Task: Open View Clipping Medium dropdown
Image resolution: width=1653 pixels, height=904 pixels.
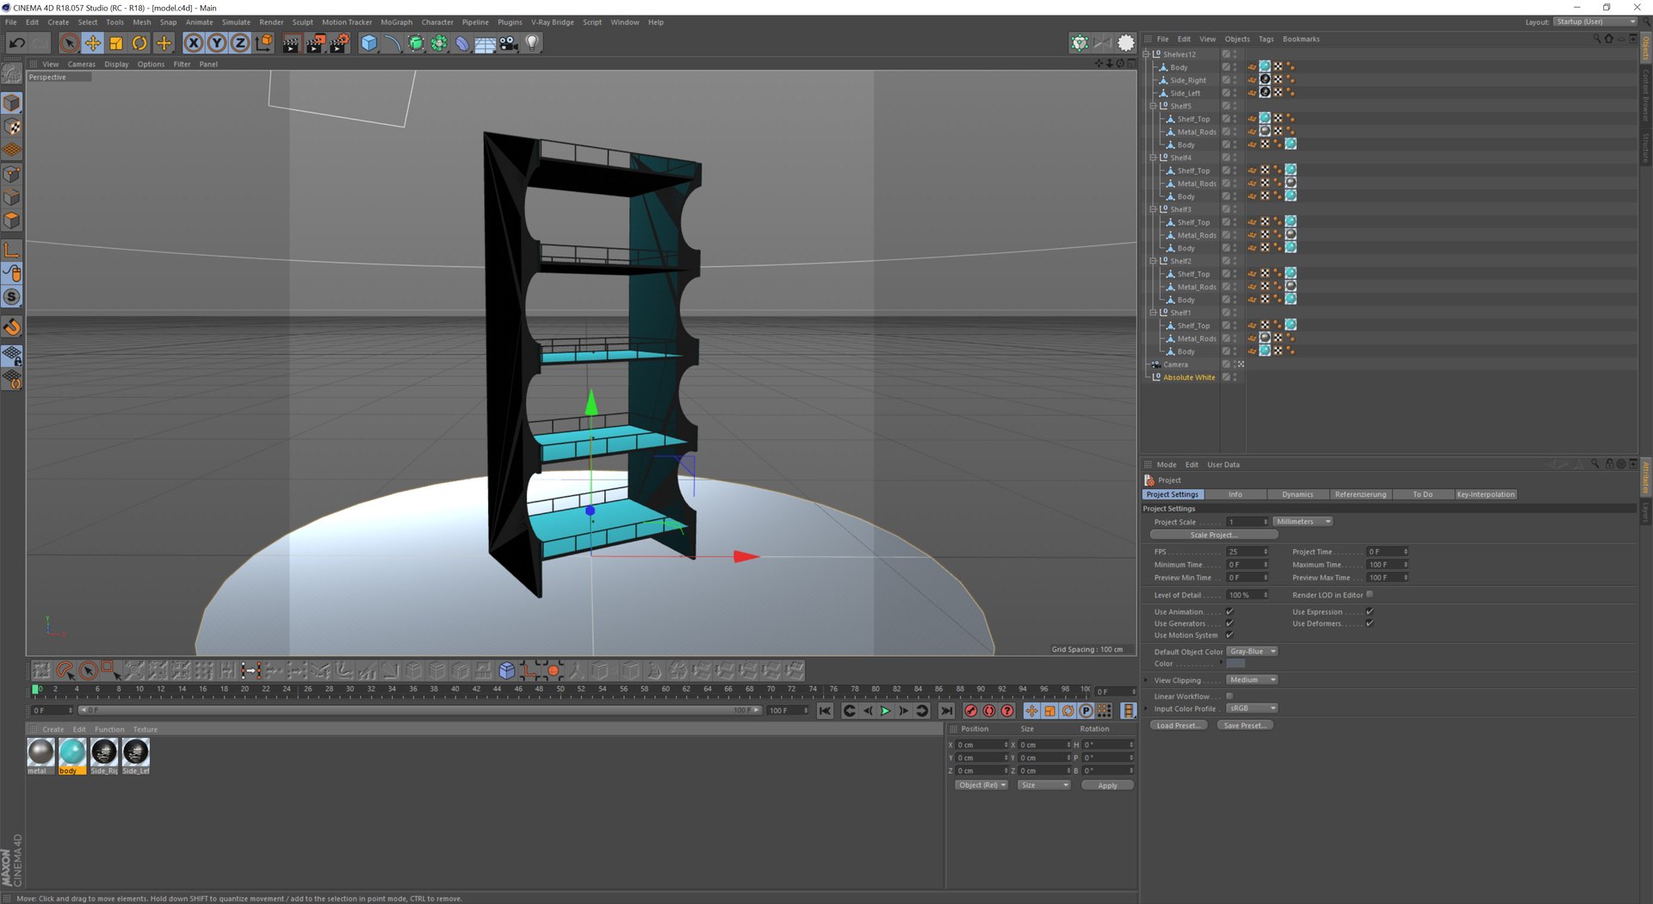Action: (1252, 680)
